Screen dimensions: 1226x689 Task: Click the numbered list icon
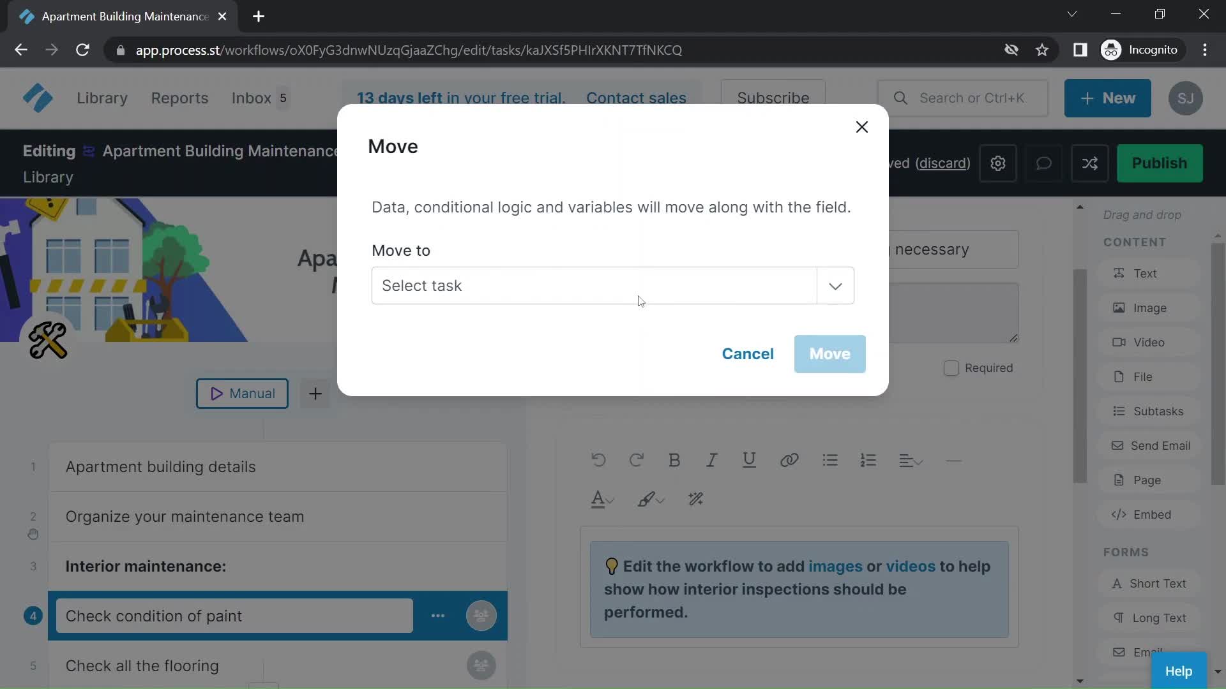pos(868,461)
